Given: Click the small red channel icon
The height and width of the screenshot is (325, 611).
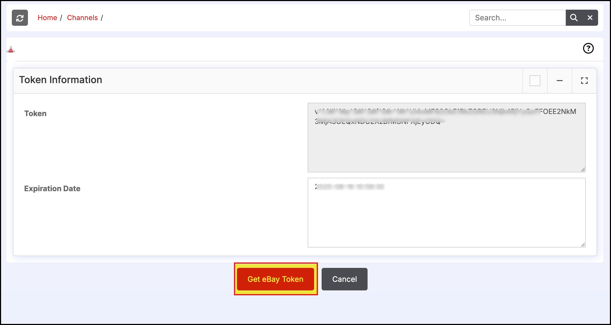Looking at the screenshot, I should pos(11,50).
